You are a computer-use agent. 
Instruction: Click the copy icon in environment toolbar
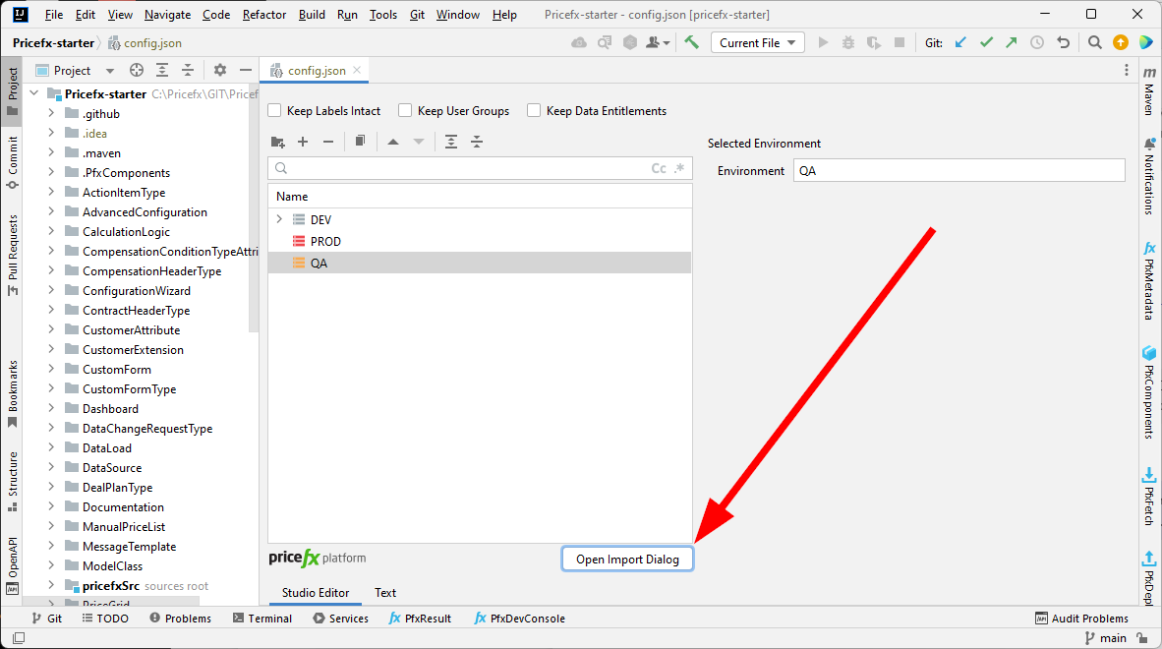(x=360, y=142)
